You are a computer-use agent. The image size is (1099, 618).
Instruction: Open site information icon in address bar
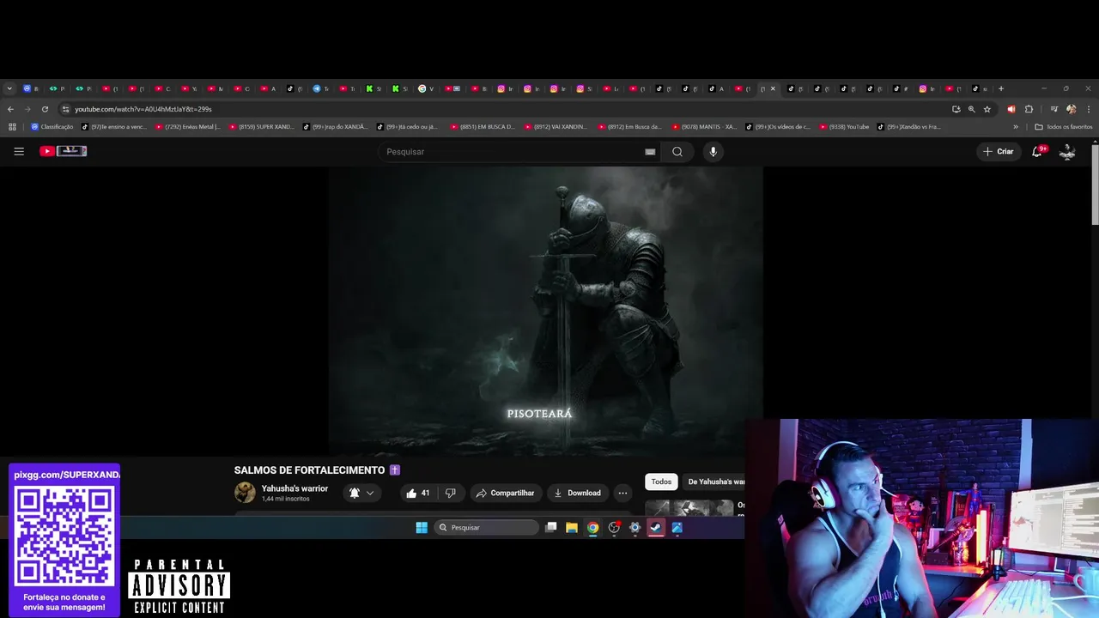click(65, 109)
